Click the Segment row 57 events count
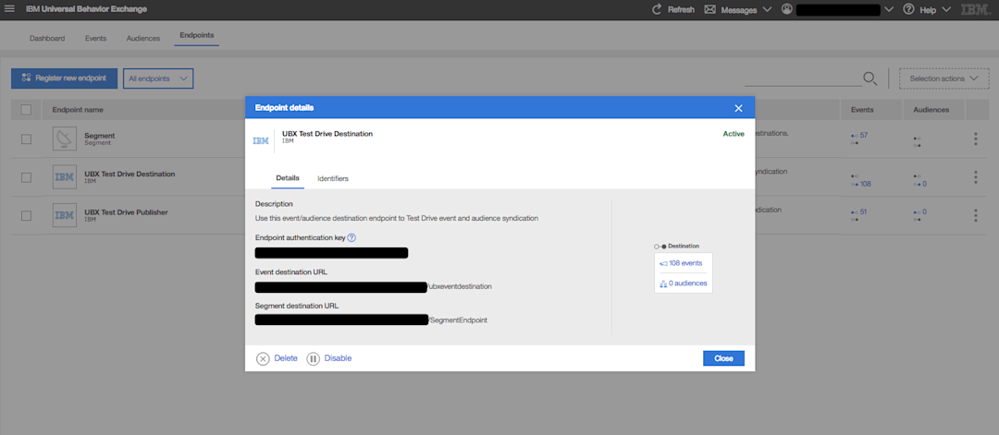This screenshot has height=435, width=999. click(864, 136)
